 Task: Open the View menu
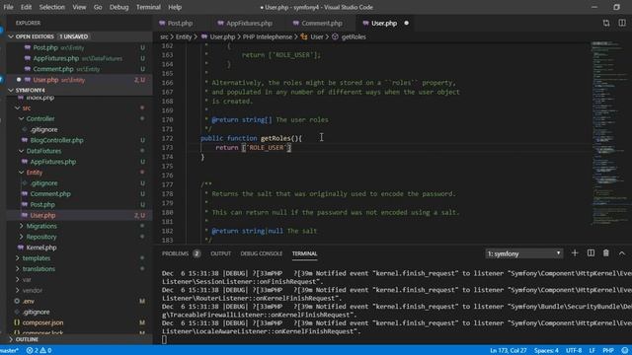pos(79,7)
